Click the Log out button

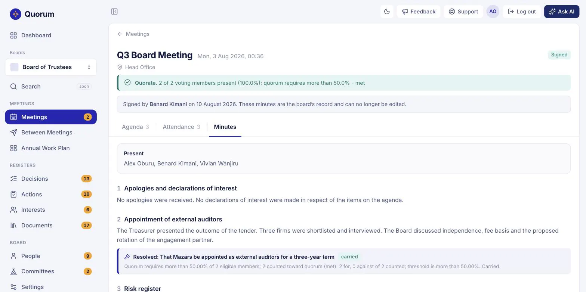pyautogui.click(x=522, y=12)
